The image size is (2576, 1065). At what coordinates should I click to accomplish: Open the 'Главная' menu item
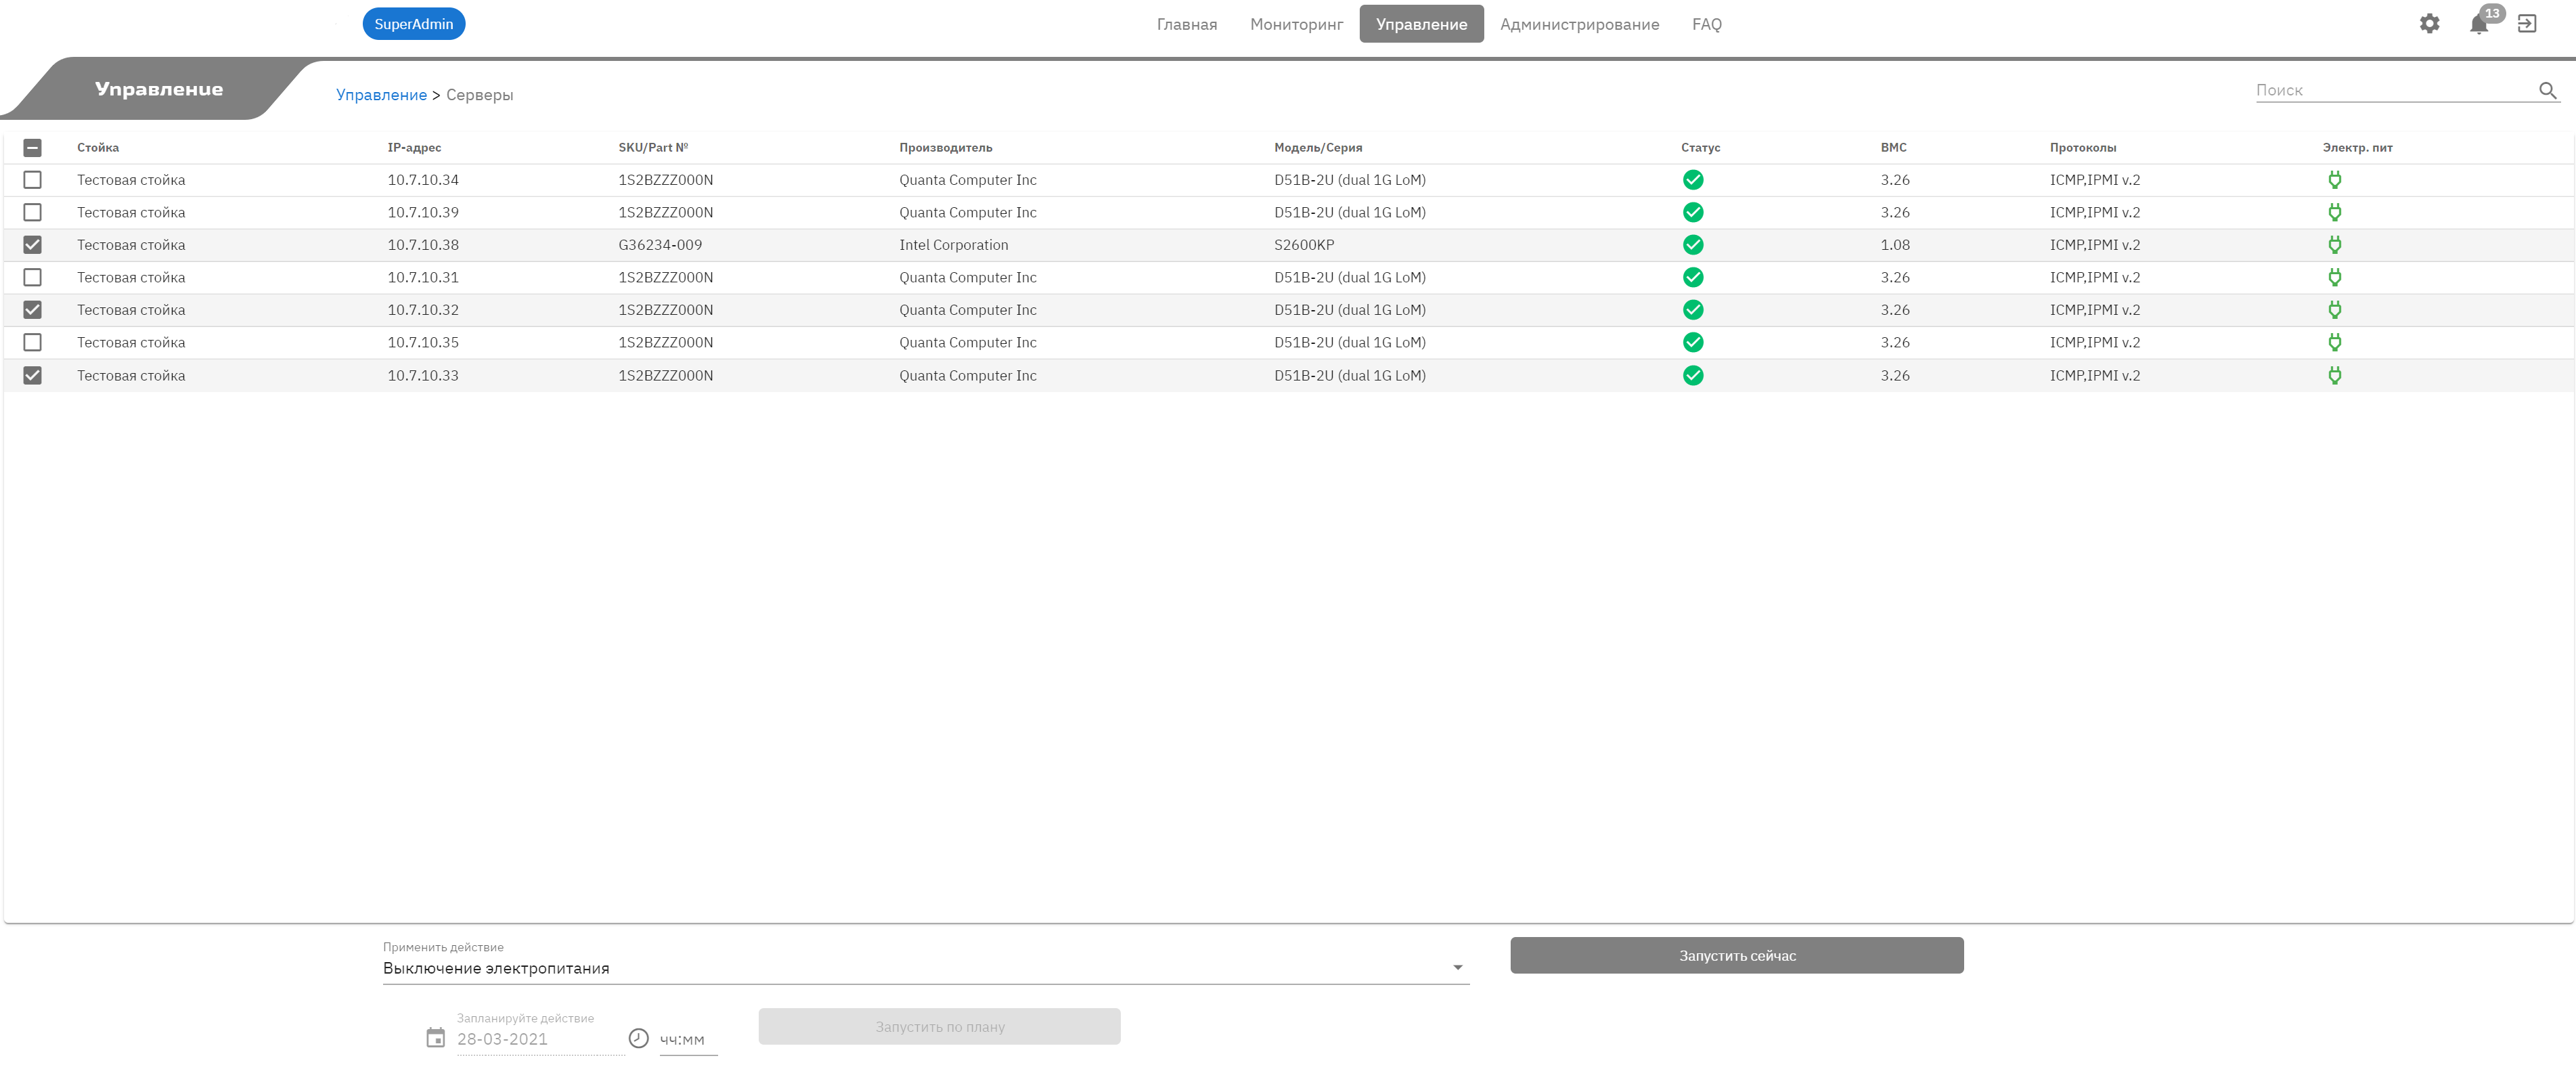tap(1186, 24)
